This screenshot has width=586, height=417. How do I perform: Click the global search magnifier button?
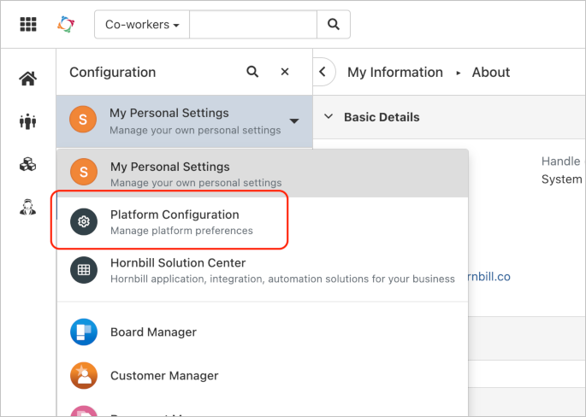pyautogui.click(x=333, y=25)
